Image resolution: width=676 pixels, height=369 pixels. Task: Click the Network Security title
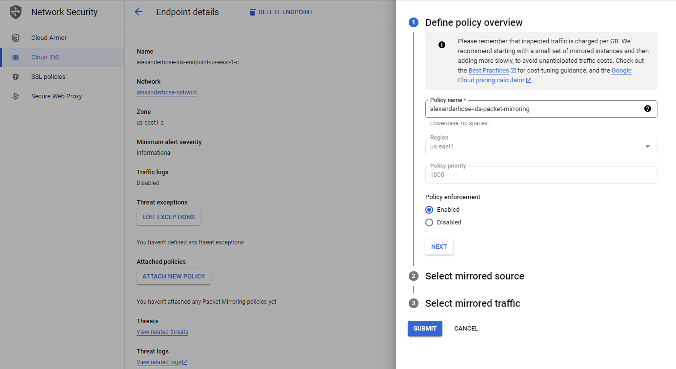coord(64,12)
